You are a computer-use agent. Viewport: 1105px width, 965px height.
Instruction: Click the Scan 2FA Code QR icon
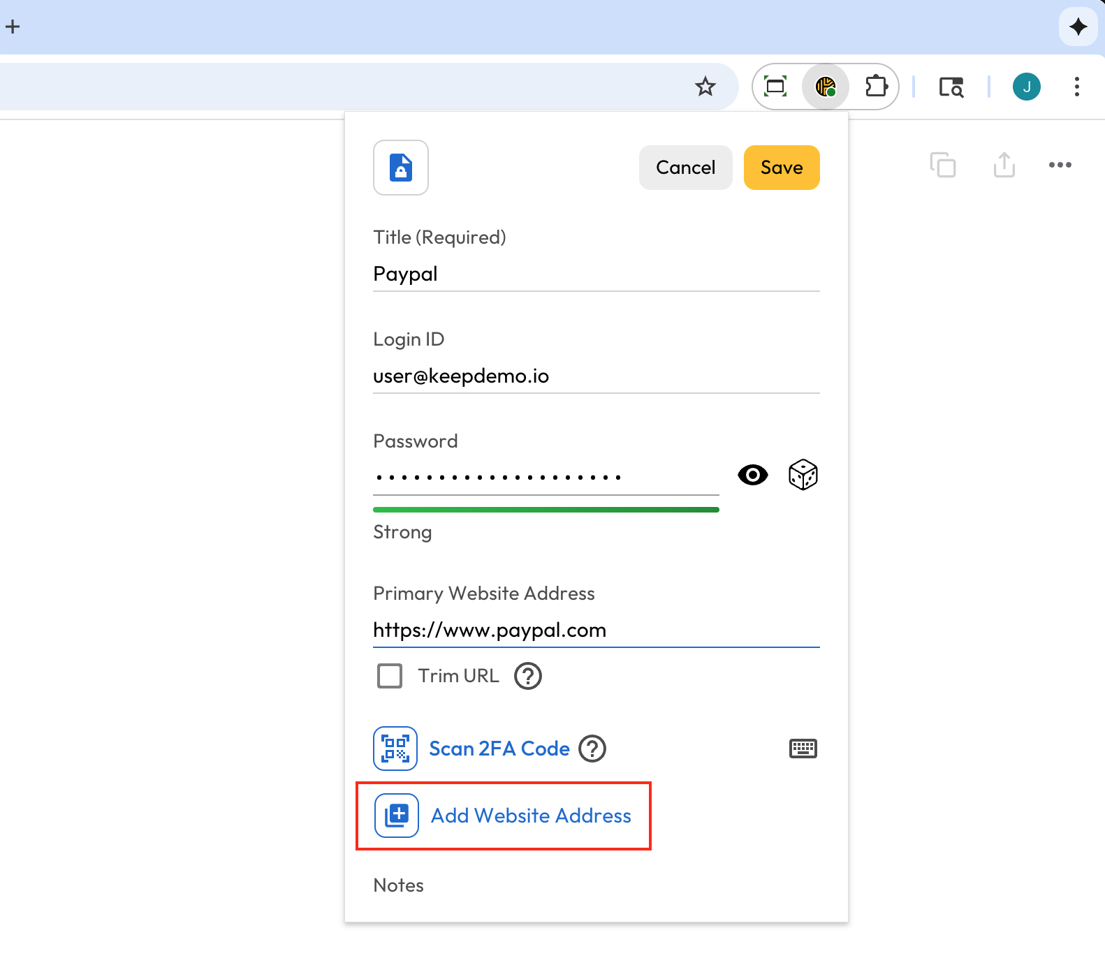pyautogui.click(x=395, y=749)
